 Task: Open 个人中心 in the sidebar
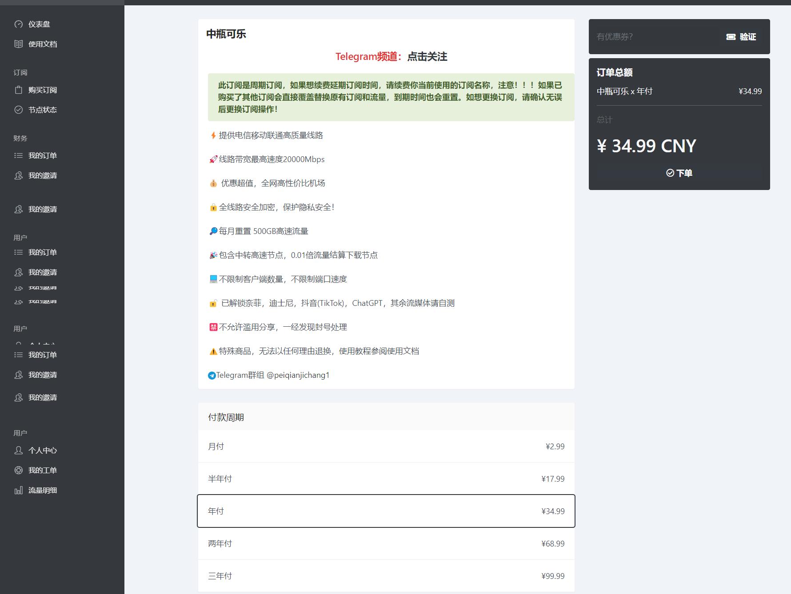click(x=43, y=450)
